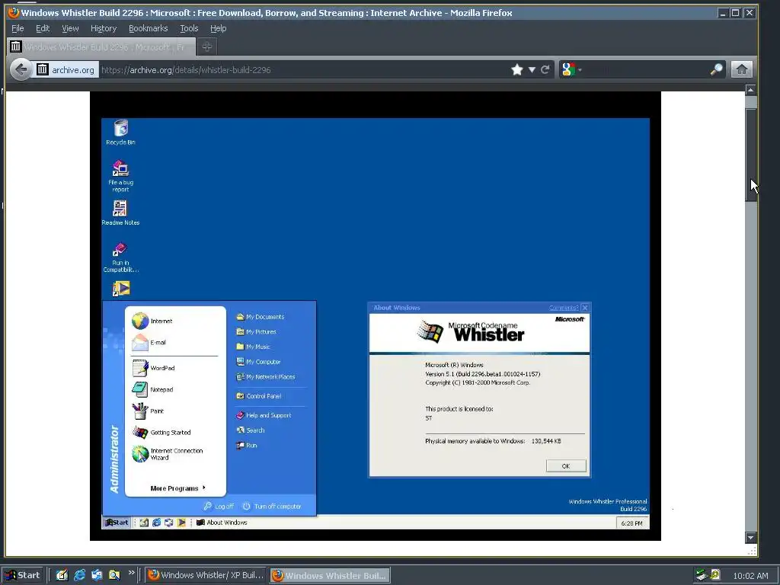
Task: Click My Documents in Whistler start menu
Action: 261,317
